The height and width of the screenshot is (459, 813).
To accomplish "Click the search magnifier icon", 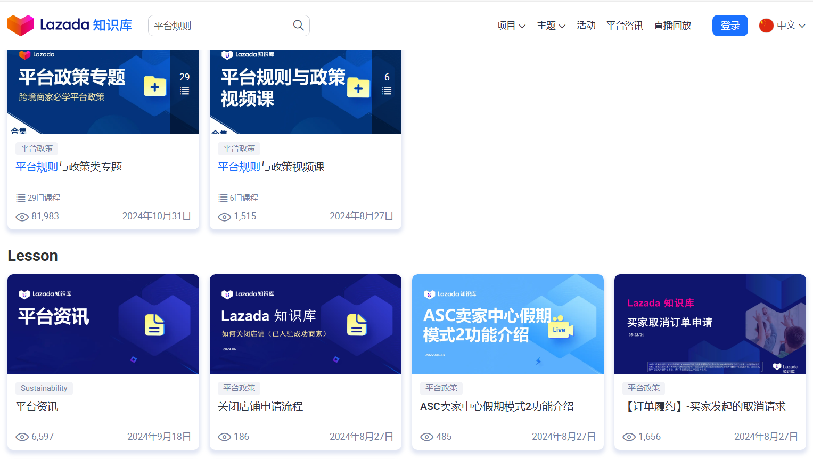I will click(299, 26).
